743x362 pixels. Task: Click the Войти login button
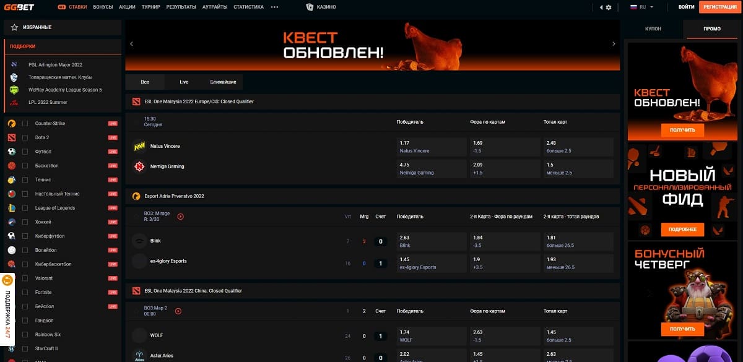686,7
